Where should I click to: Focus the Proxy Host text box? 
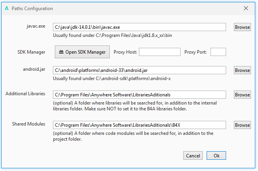(160, 52)
